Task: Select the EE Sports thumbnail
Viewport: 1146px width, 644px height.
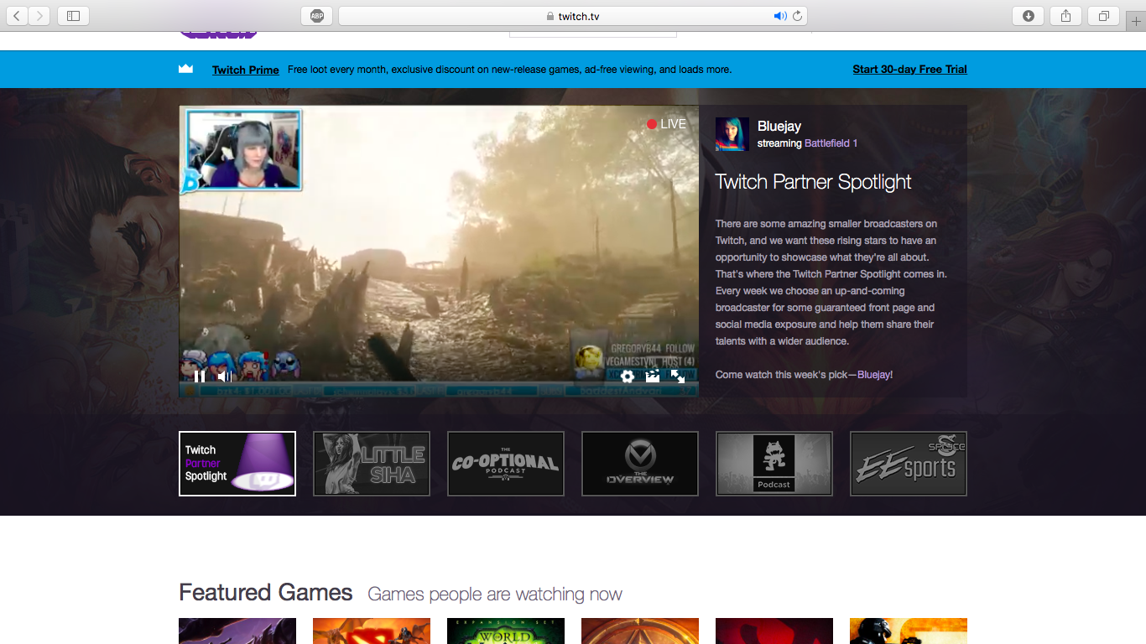Action: tap(909, 464)
